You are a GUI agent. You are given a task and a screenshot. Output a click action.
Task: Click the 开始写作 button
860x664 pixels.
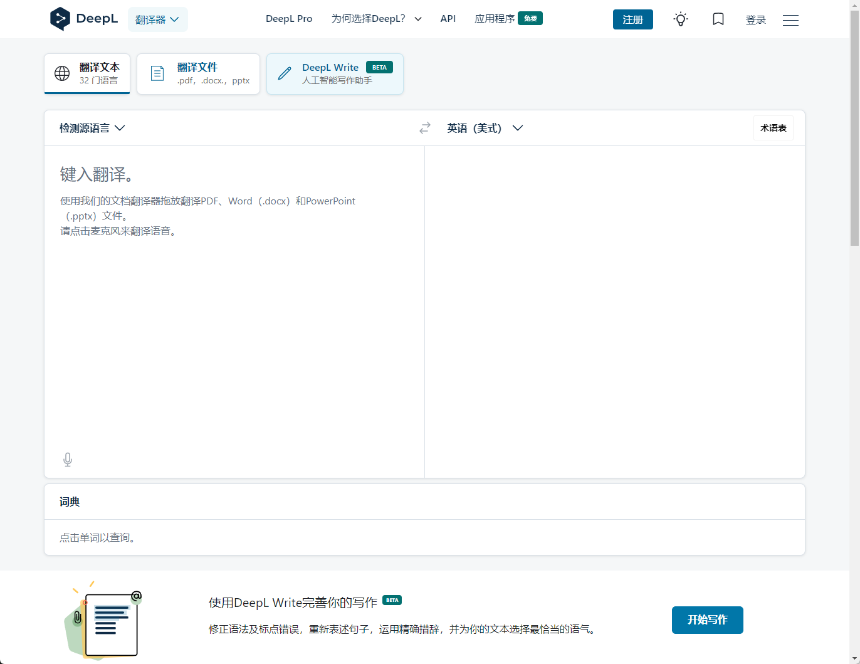coord(708,620)
